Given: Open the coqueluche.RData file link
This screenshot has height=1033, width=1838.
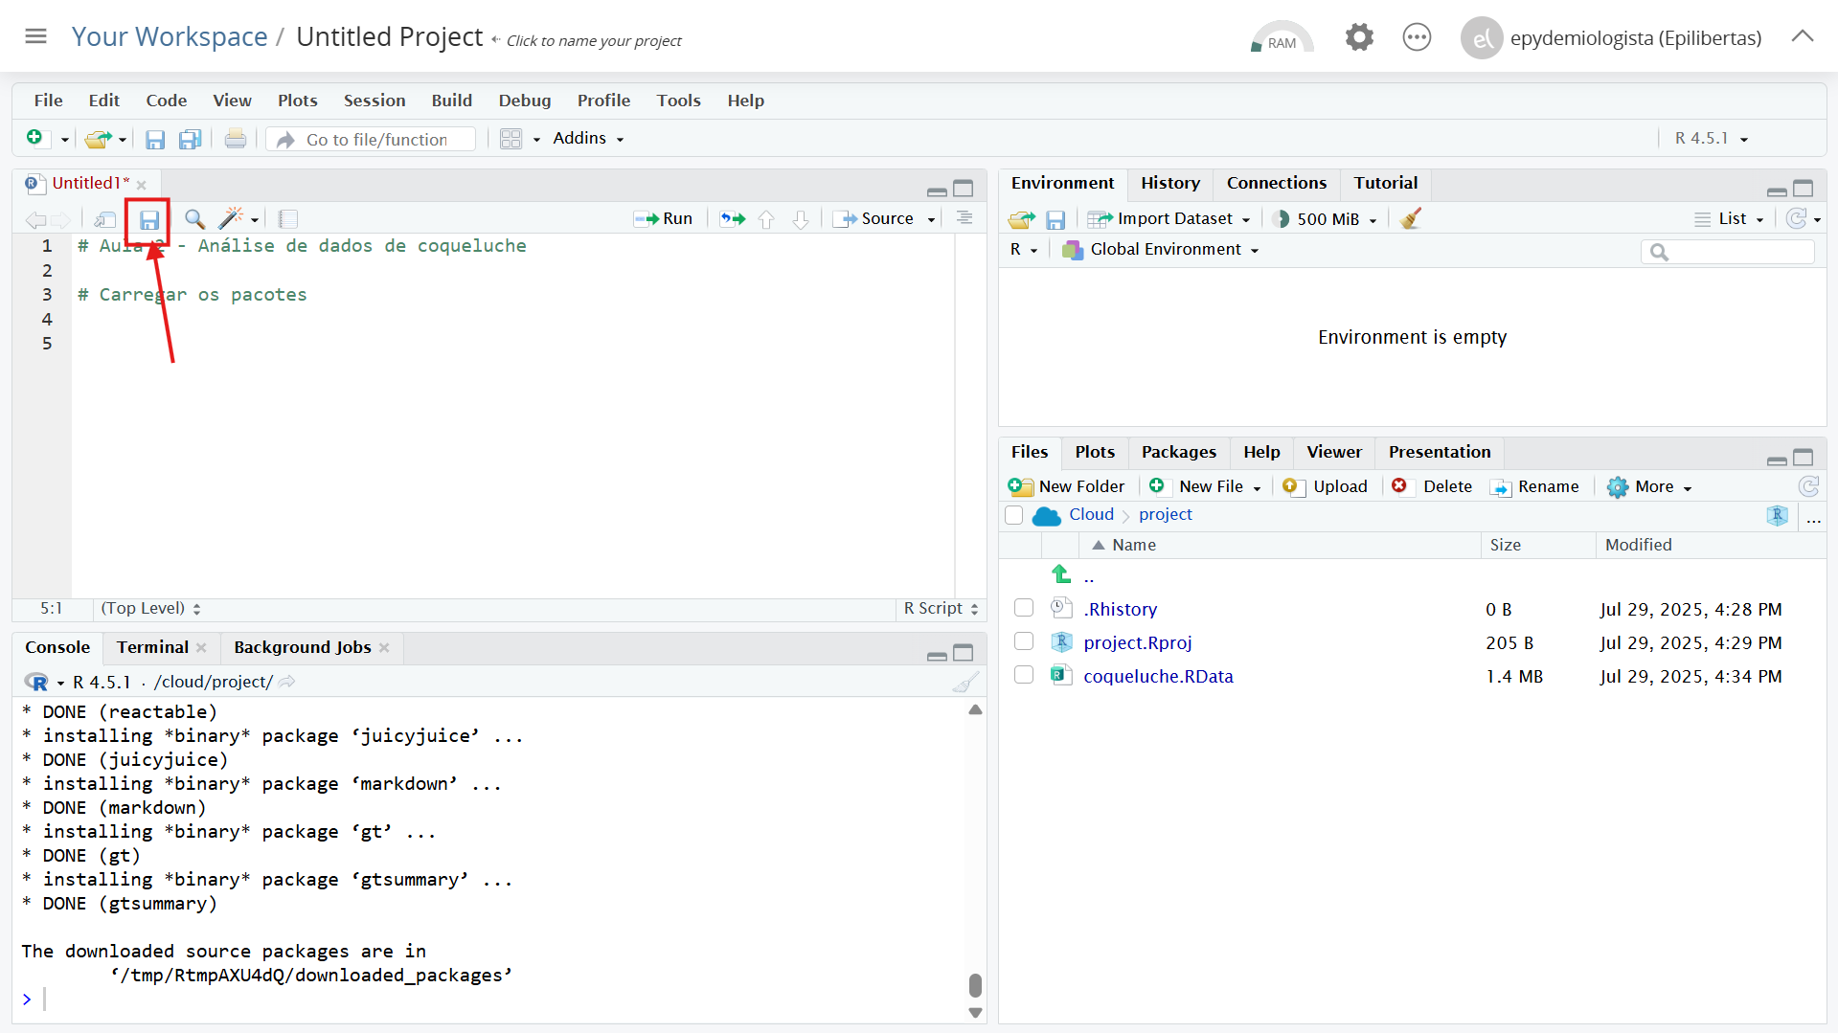Looking at the screenshot, I should (x=1158, y=676).
